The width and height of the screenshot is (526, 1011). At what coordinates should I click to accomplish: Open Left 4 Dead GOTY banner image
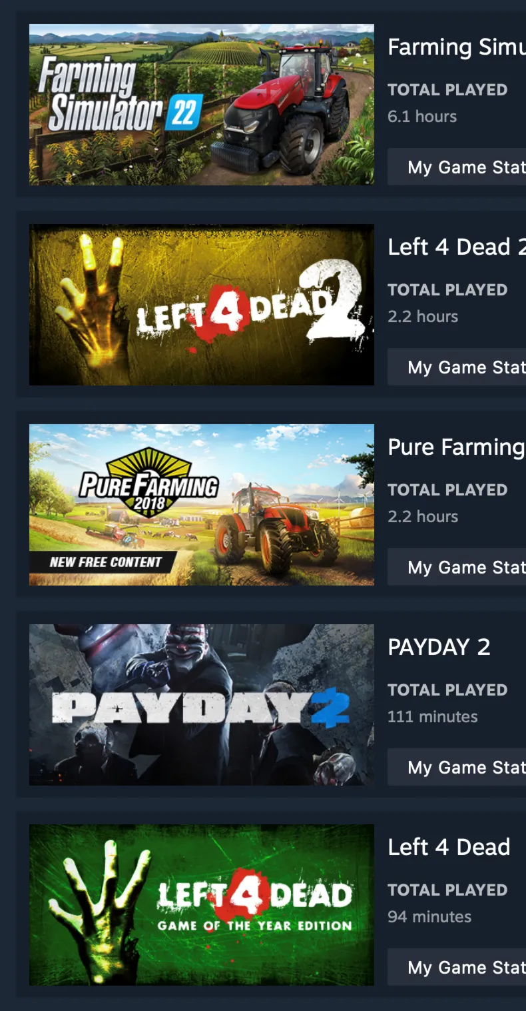tap(202, 905)
